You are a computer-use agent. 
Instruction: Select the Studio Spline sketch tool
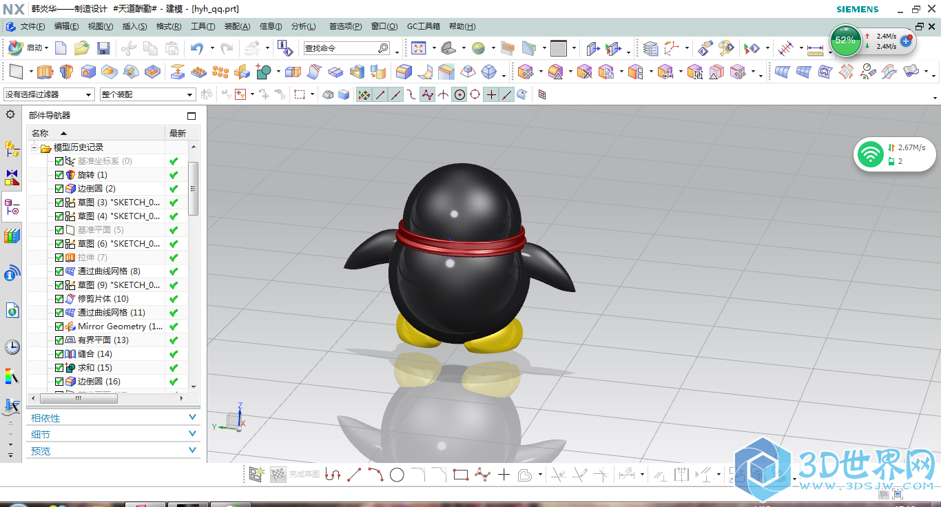[x=482, y=475]
